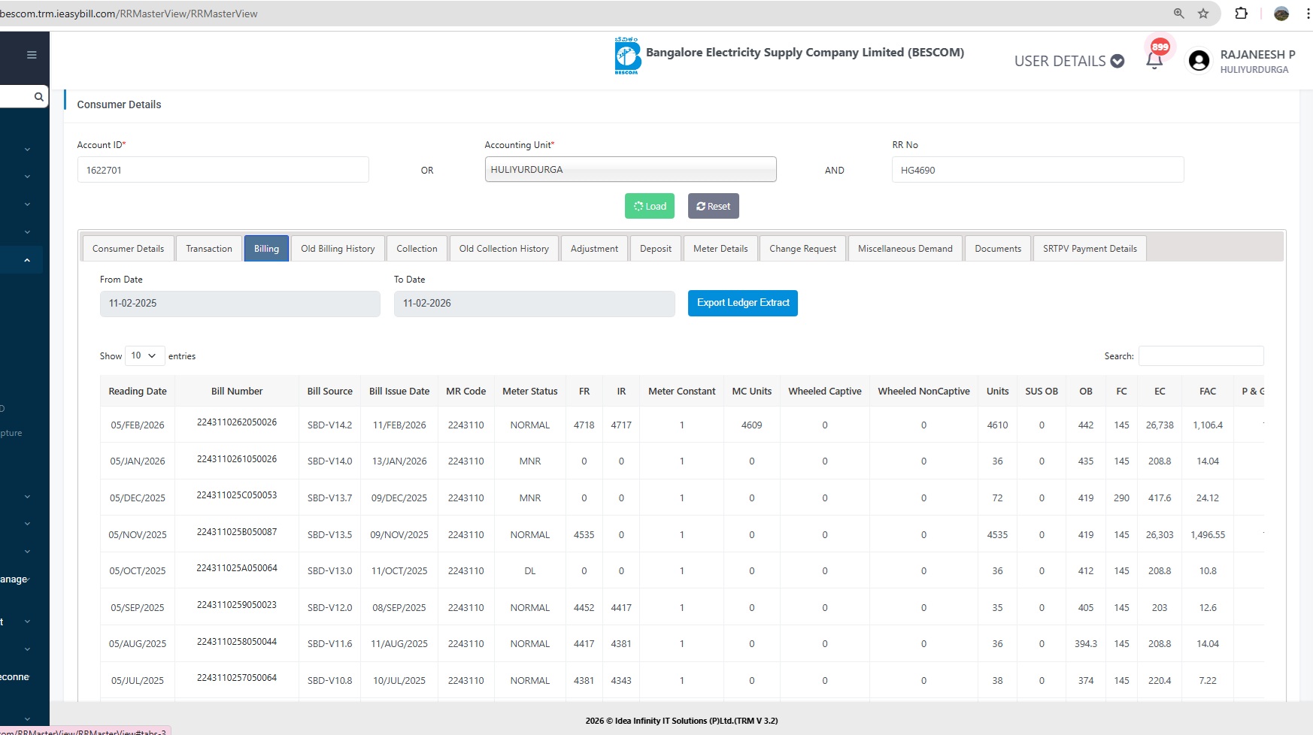
Task: Click the user profile avatar icon
Action: click(1199, 61)
